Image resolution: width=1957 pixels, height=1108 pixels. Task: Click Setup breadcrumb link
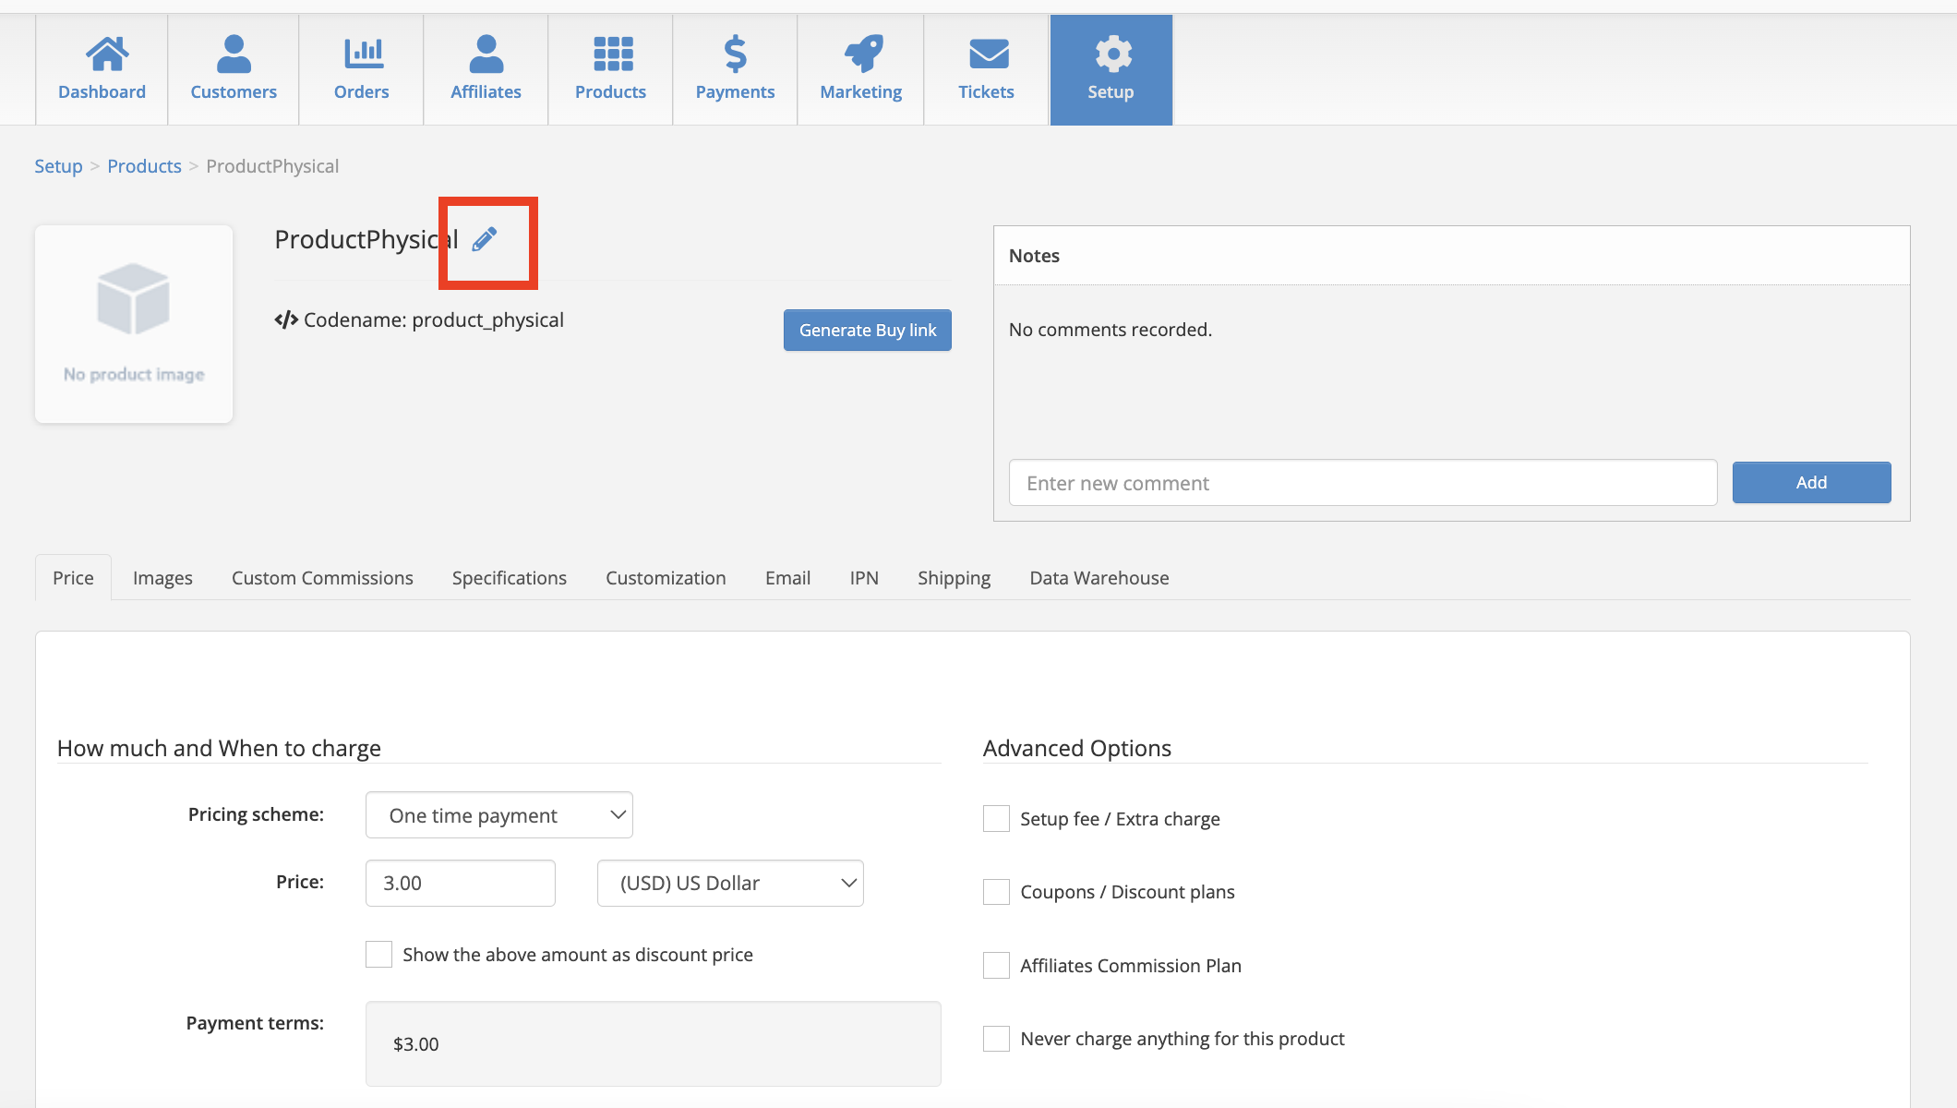coord(58,166)
